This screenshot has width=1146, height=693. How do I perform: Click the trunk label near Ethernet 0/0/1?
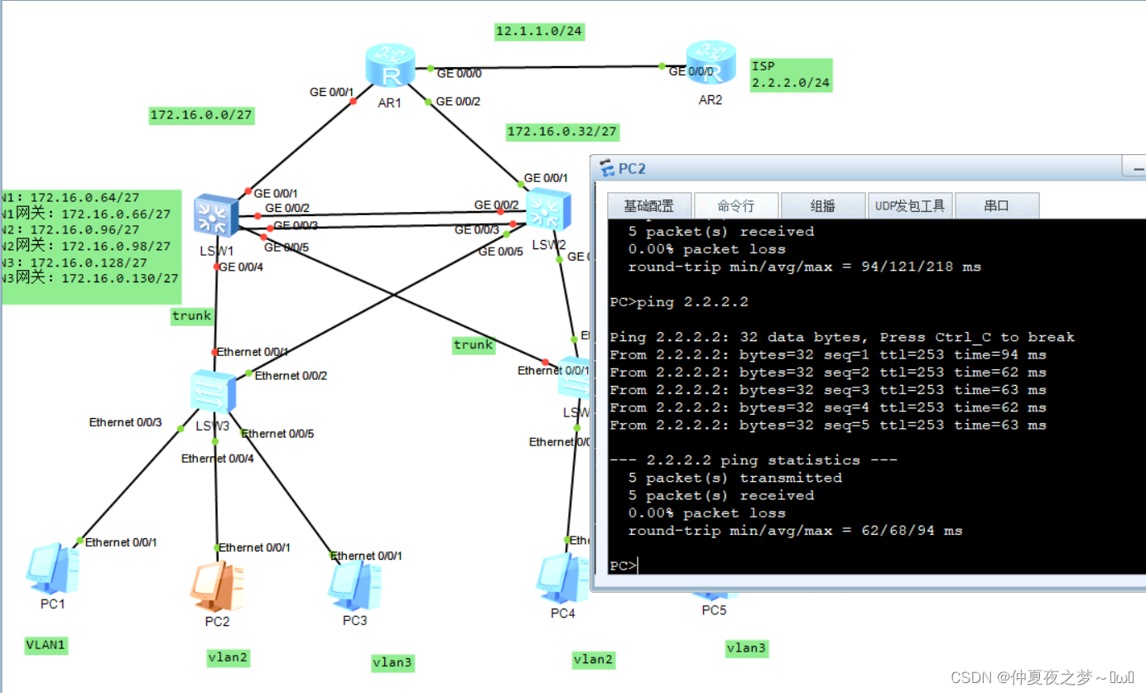coord(474,345)
